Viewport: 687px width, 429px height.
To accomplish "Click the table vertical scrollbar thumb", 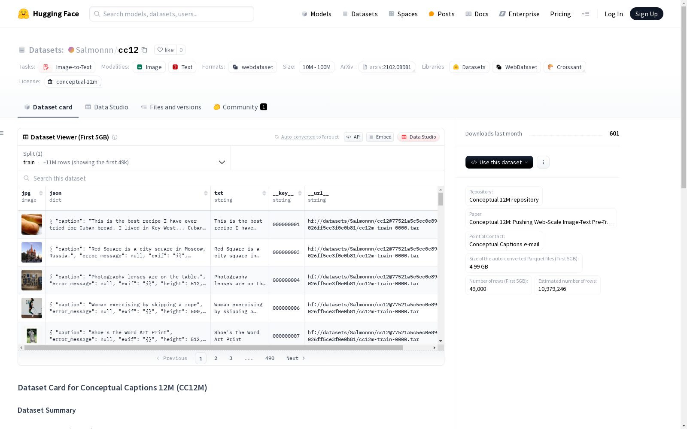I will pos(441,199).
